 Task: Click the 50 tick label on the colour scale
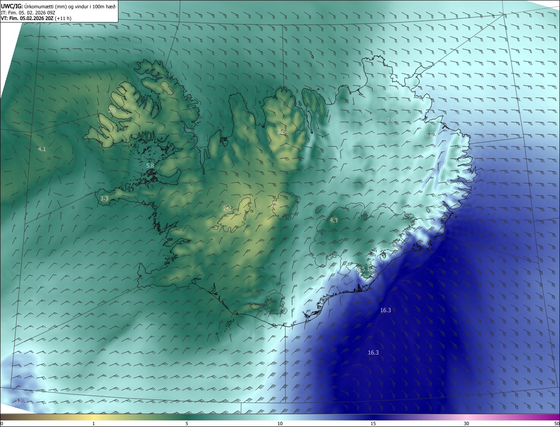pos(556,424)
